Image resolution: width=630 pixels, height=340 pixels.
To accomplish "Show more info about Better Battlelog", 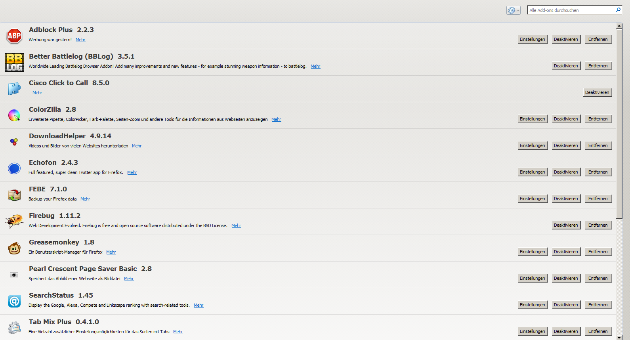I will click(x=315, y=66).
